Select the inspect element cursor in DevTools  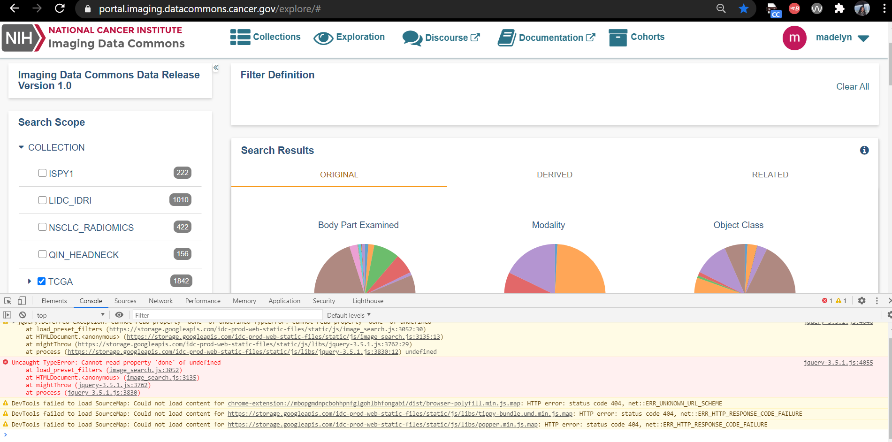[x=7, y=300]
